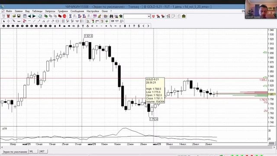
Task: Insert the question mark symbol marker
Action: point(134,26)
